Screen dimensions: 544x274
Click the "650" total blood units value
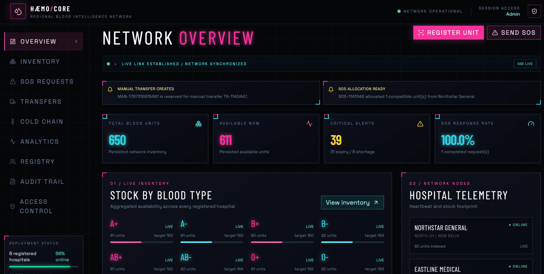coord(117,140)
